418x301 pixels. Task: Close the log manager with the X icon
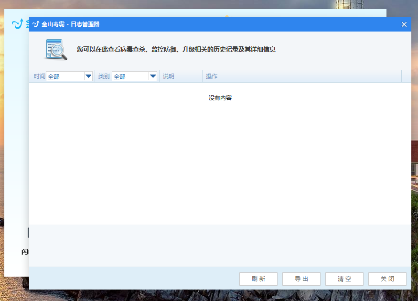(404, 24)
